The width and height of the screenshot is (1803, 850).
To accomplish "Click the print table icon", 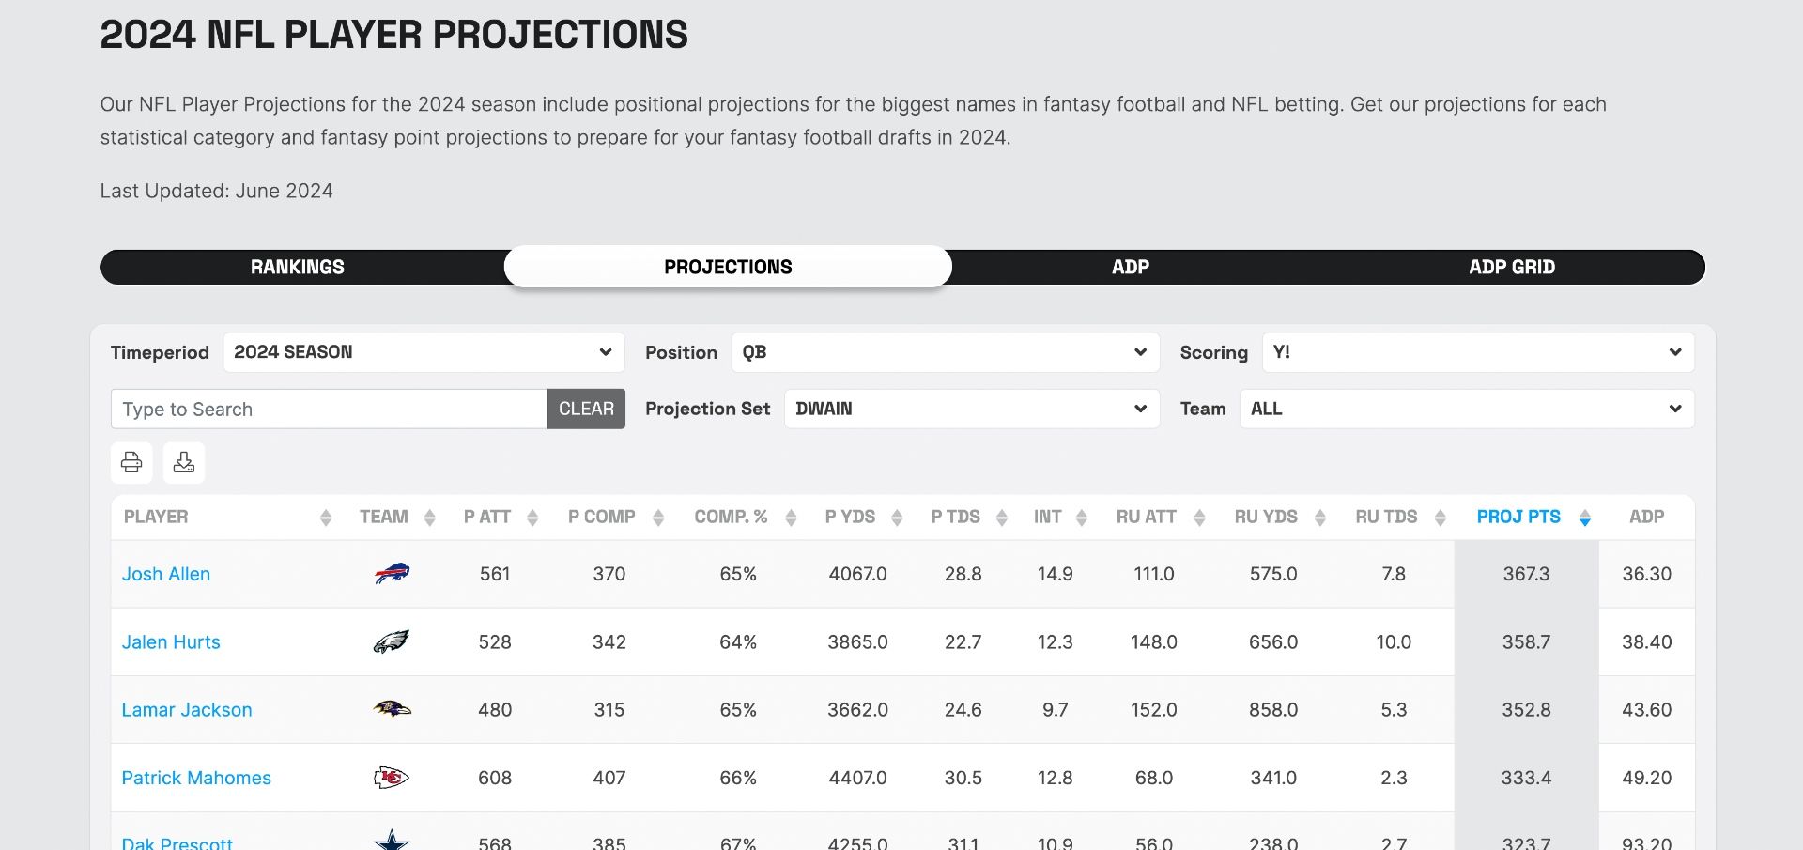I will click(131, 462).
